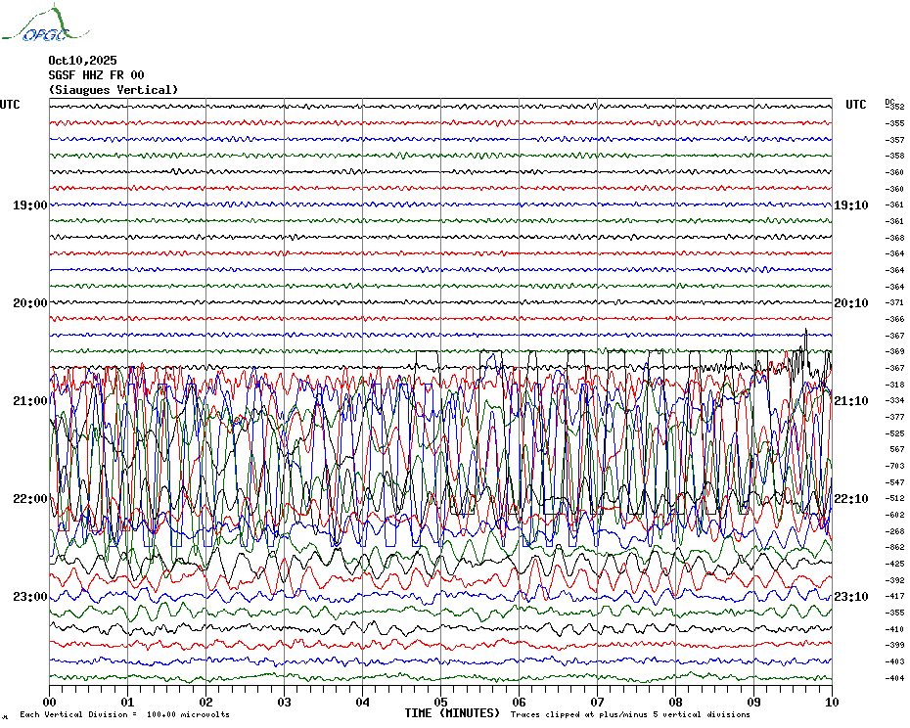Select the 23:10 time label on right
910x728 pixels.
(x=850, y=597)
